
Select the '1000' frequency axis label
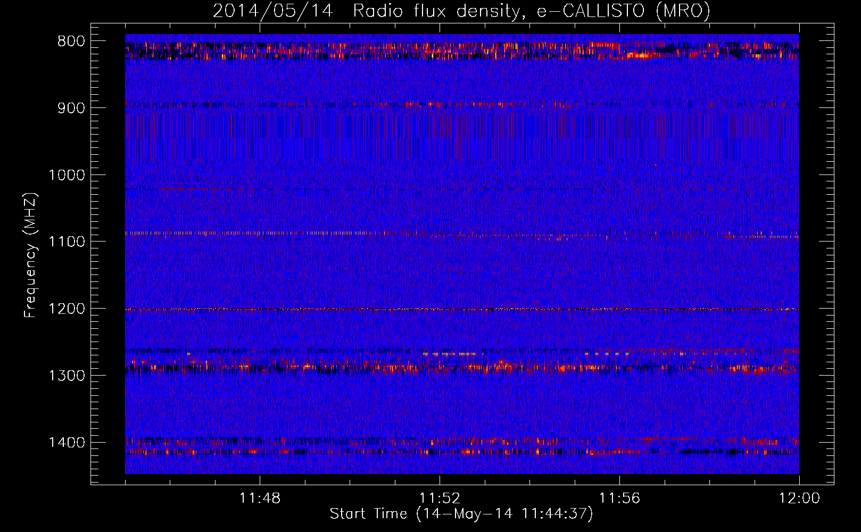(67, 175)
